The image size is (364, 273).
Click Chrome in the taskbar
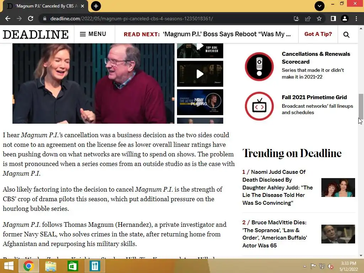(x=29, y=266)
